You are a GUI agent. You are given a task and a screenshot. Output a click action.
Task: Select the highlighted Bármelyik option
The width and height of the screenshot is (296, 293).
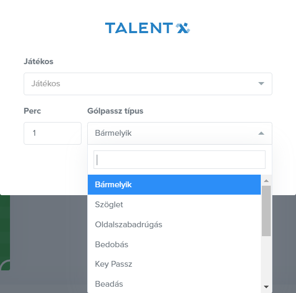tap(174, 185)
